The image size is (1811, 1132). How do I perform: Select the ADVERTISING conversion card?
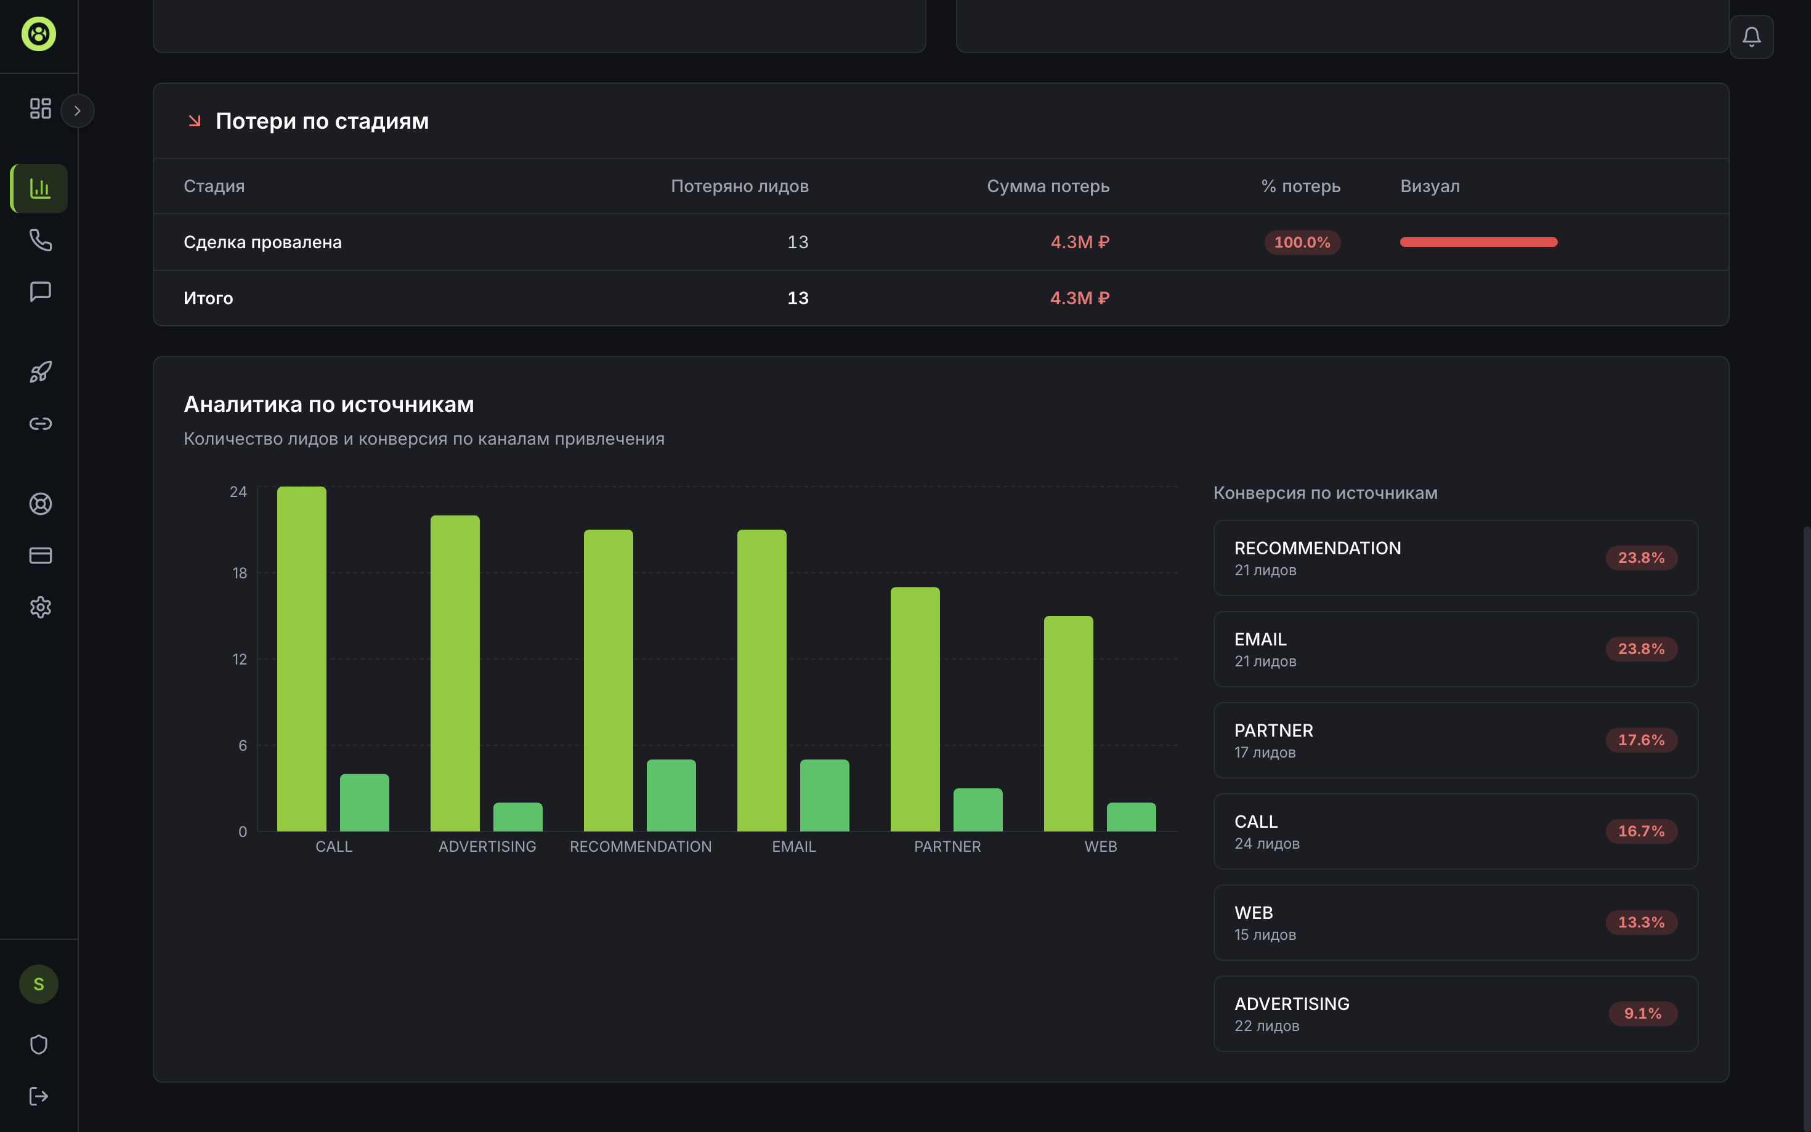click(1454, 1013)
